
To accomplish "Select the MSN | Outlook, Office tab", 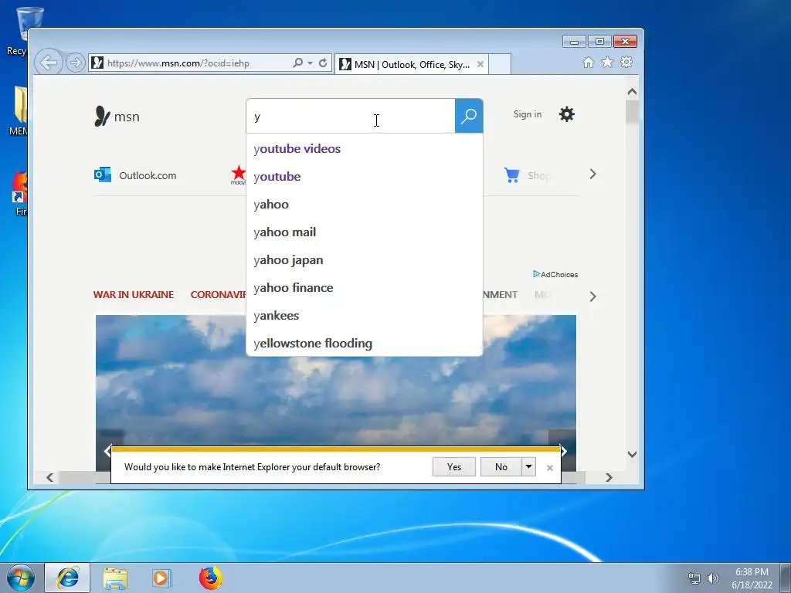I will click(411, 65).
